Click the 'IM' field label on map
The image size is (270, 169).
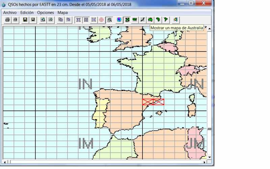86,143
